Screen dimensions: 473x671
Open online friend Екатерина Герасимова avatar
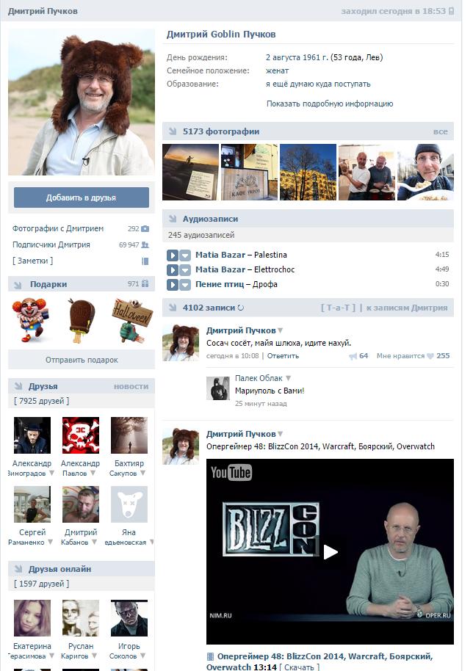(32, 618)
